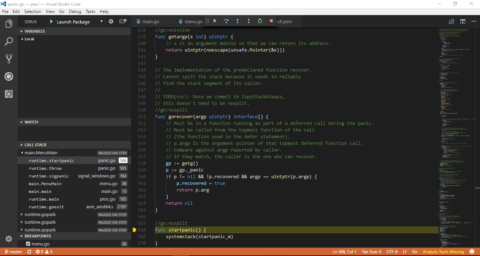The image size is (480, 256).
Task: Open the Extensions view
Action: 9,94
